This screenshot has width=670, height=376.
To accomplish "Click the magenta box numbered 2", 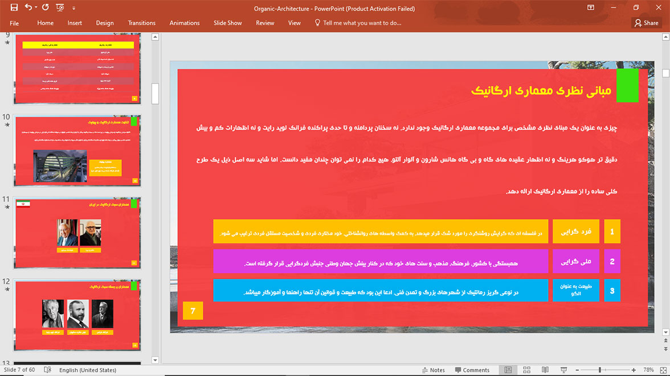I will (x=612, y=261).
